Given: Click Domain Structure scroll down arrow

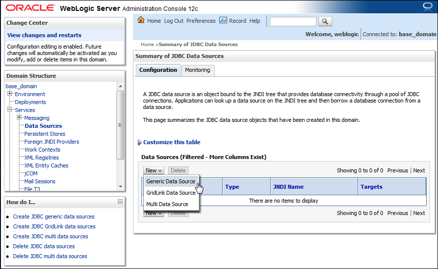Looking at the screenshot, I should 121,186.
